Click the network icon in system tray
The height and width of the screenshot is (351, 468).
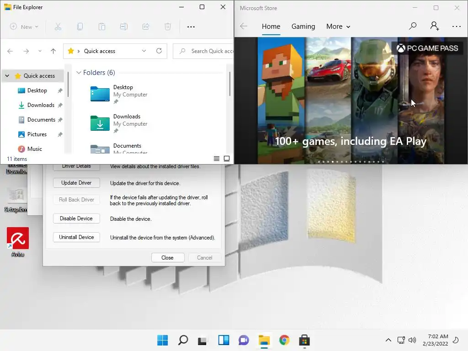401,340
